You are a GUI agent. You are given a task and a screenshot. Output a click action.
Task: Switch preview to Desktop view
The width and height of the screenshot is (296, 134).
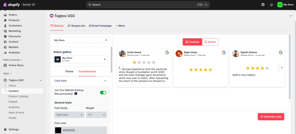(x=192, y=42)
